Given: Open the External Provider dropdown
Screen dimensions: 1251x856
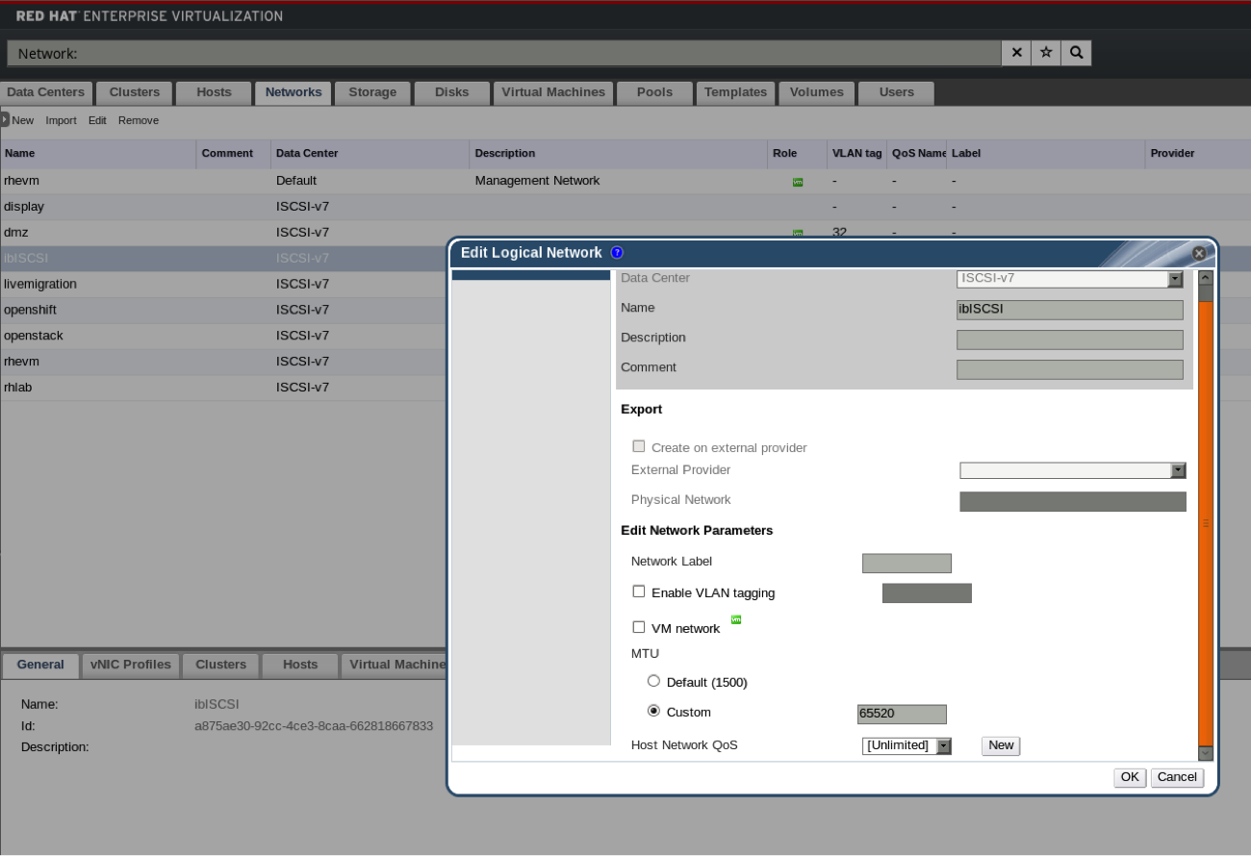Looking at the screenshot, I should click(x=1178, y=470).
